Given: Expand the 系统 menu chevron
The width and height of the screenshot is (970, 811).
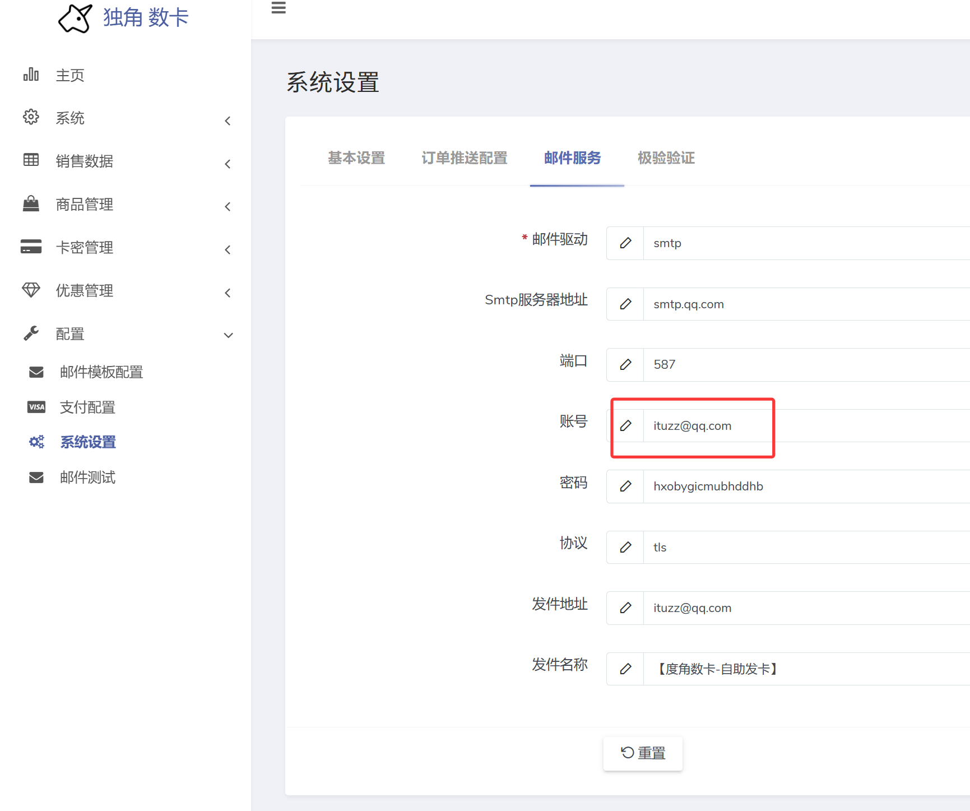Looking at the screenshot, I should [228, 121].
